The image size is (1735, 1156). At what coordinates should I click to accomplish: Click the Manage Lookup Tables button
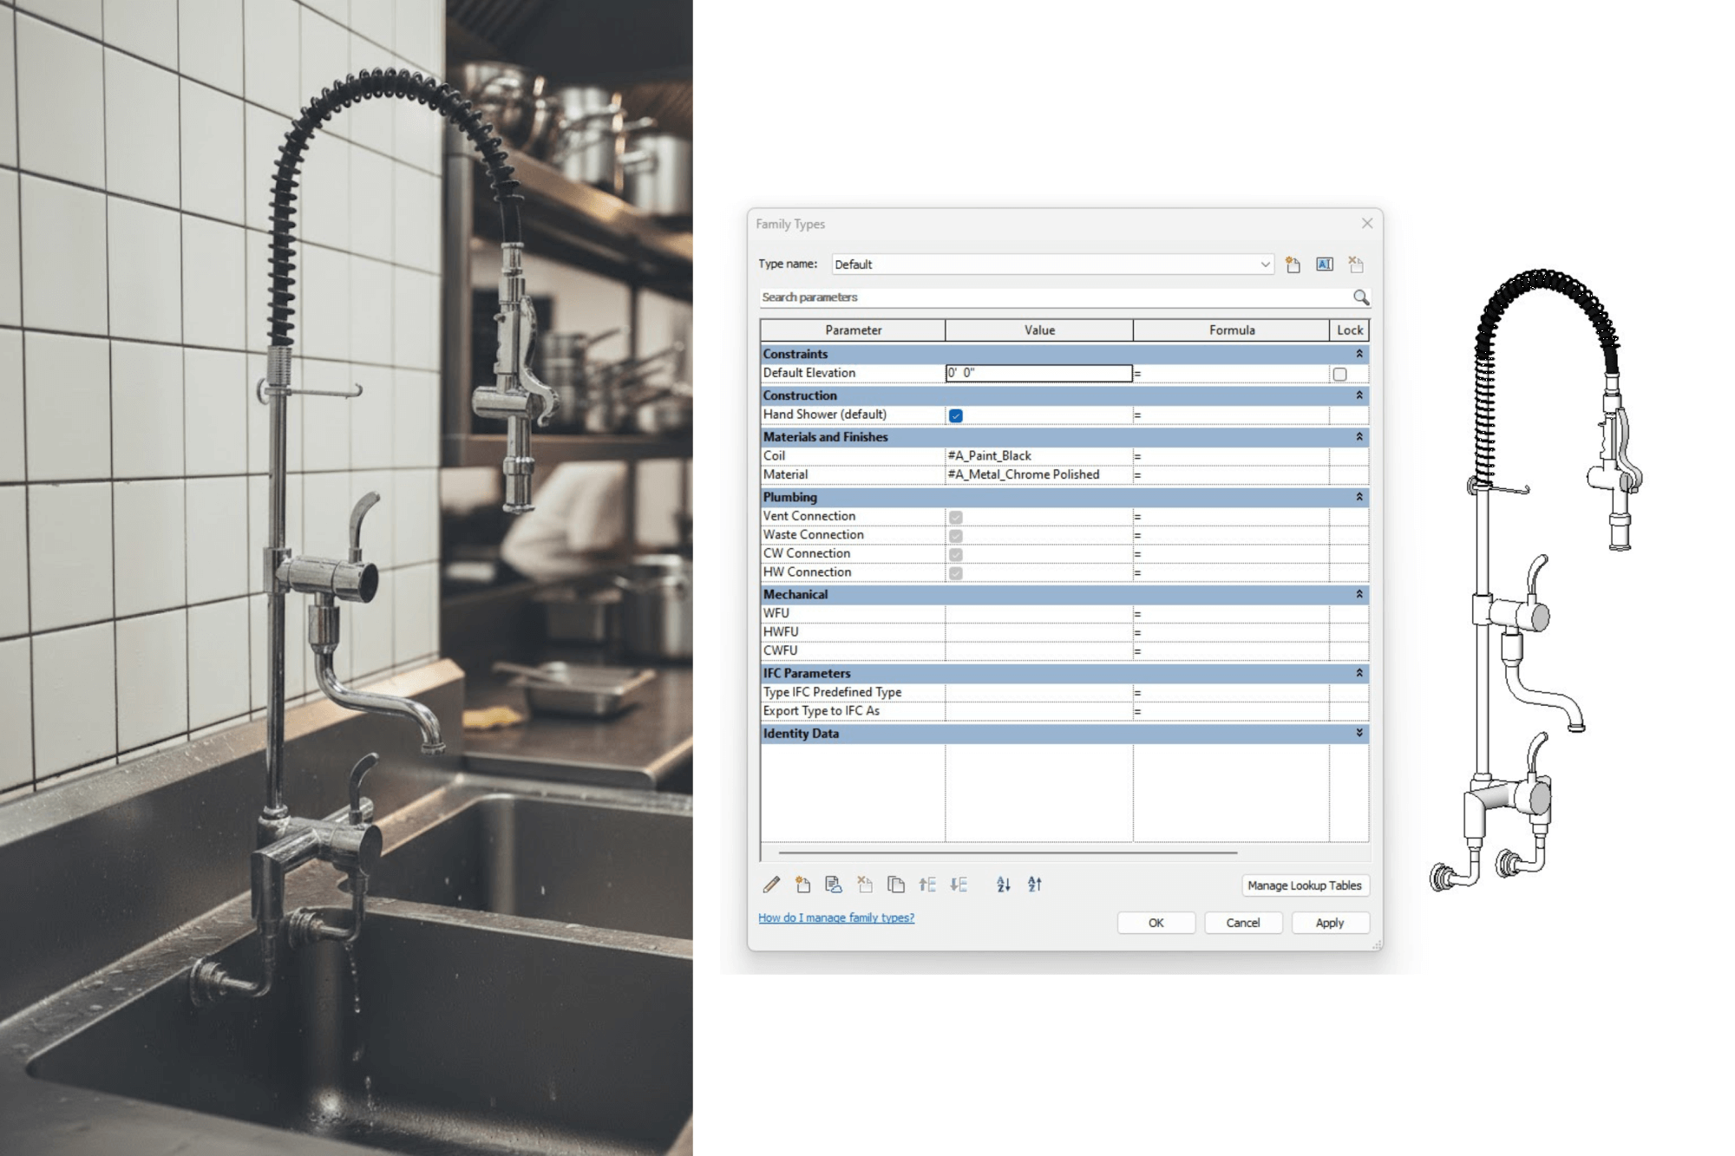pyautogui.click(x=1304, y=885)
